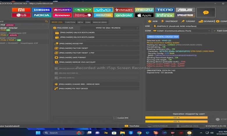Open File Explorer from the taskbar

[122, 133]
